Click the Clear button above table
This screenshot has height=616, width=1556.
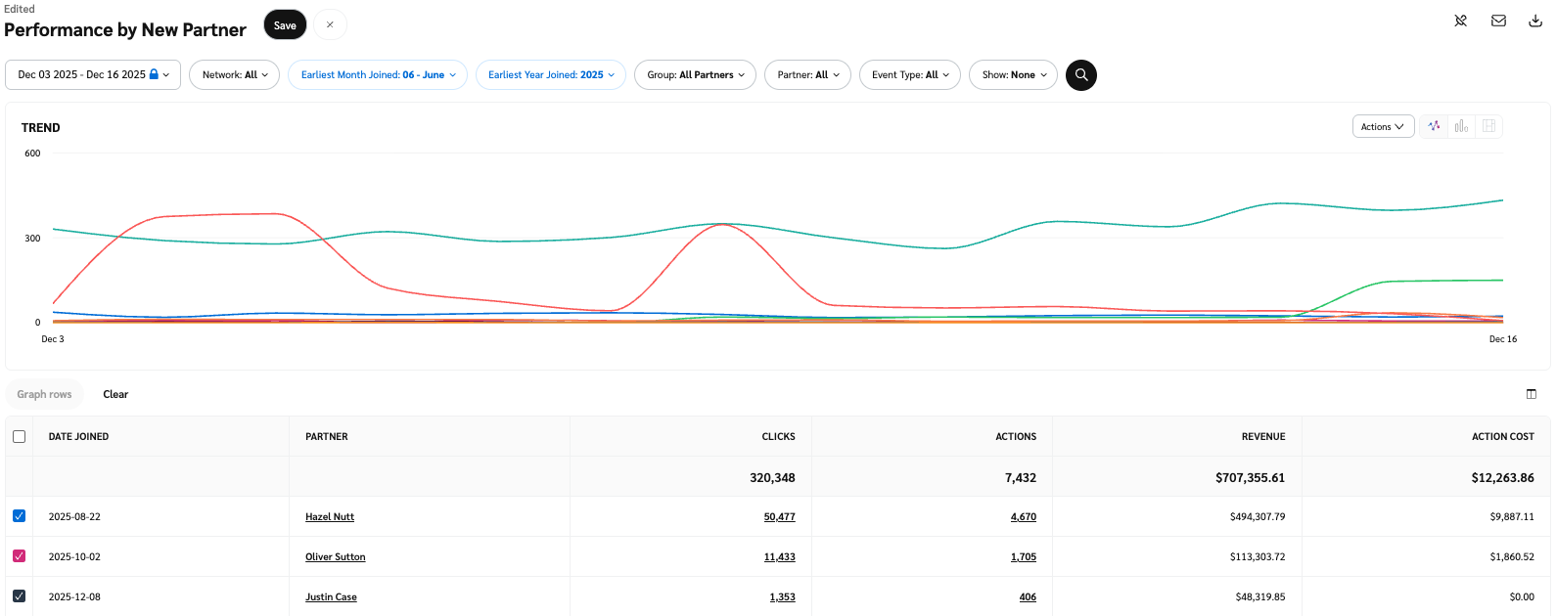[115, 394]
